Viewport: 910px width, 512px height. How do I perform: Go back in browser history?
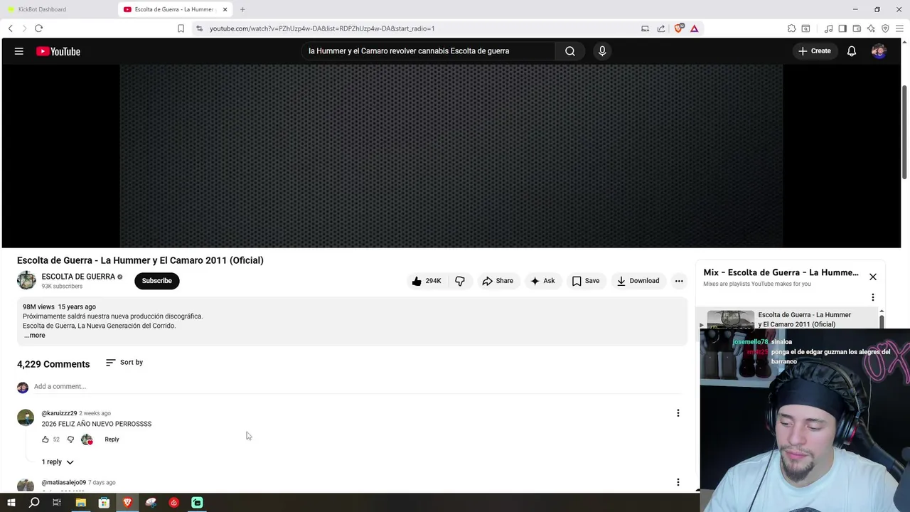coord(10,28)
